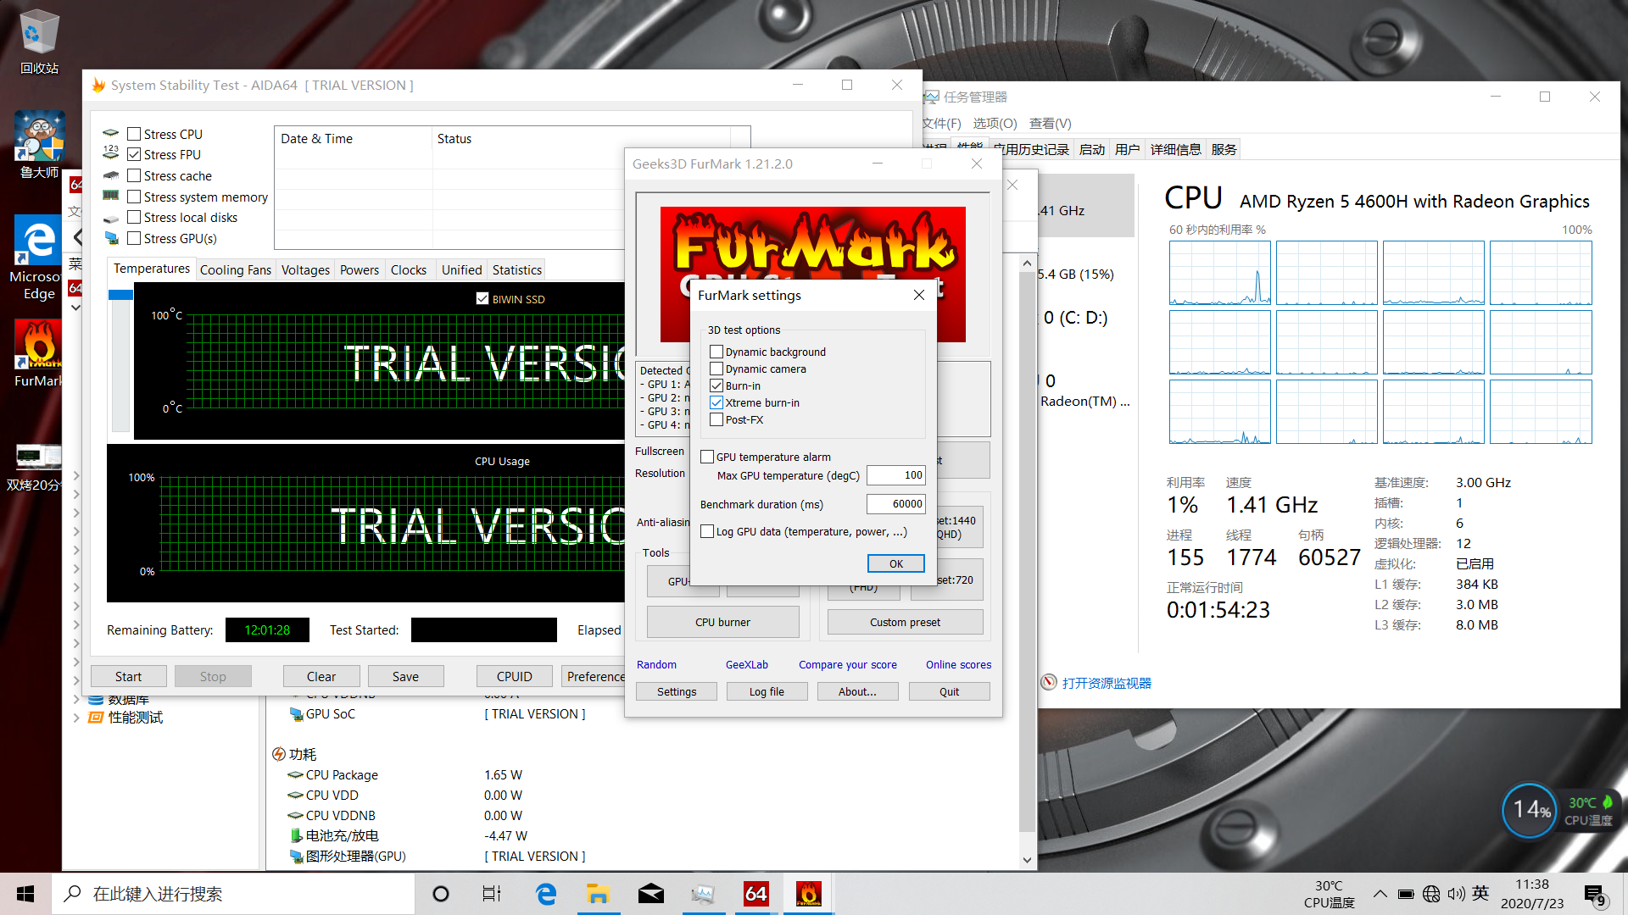The image size is (1628, 915).
Task: Click the battery icon in tray
Action: tap(1406, 894)
